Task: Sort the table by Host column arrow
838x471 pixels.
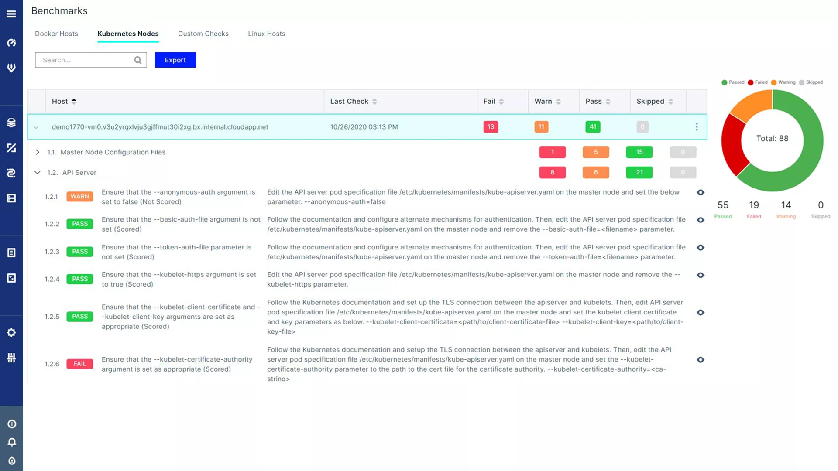Action: pyautogui.click(x=74, y=101)
